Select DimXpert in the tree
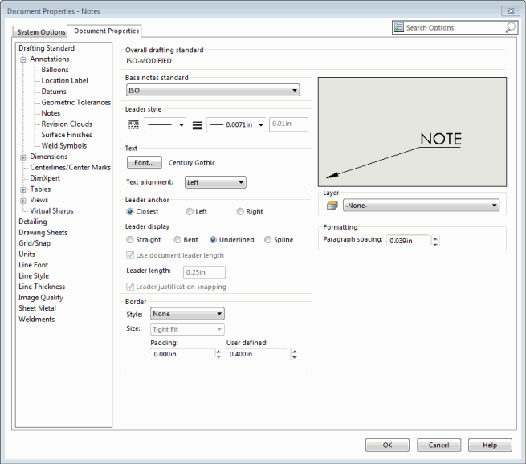 [x=45, y=178]
